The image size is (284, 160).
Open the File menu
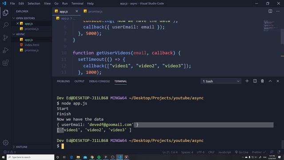click(12, 4)
